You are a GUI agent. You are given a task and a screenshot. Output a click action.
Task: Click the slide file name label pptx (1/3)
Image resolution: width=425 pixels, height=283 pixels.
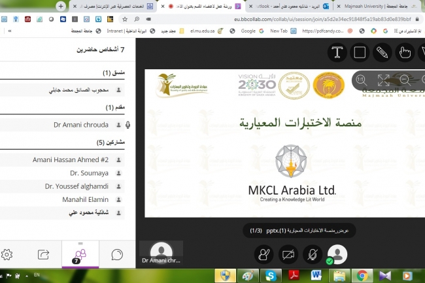click(299, 231)
